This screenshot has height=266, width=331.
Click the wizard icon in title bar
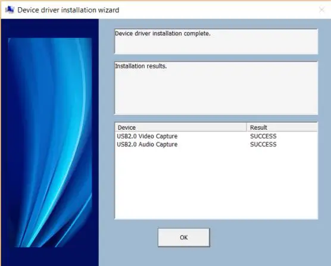coord(10,10)
